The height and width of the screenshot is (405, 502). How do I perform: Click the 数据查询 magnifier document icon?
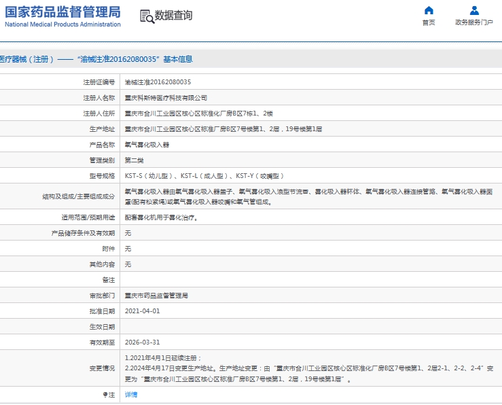(147, 16)
